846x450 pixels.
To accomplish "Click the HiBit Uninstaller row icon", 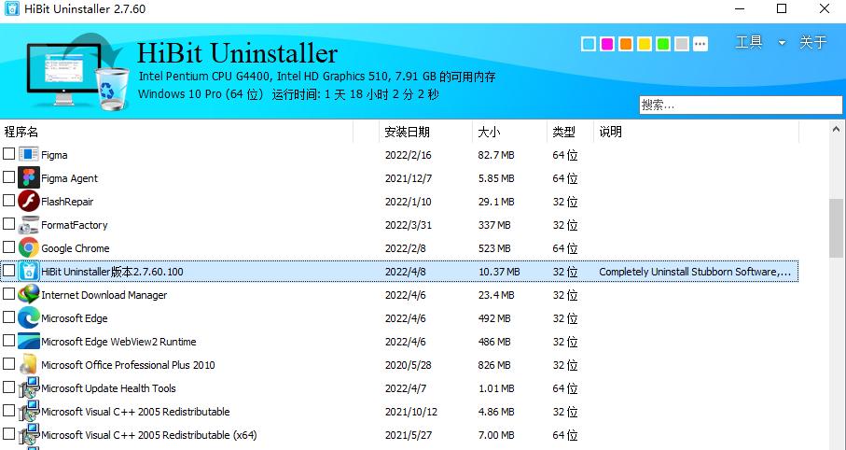I will [x=29, y=271].
